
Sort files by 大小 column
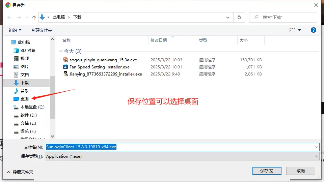[x=243, y=40]
